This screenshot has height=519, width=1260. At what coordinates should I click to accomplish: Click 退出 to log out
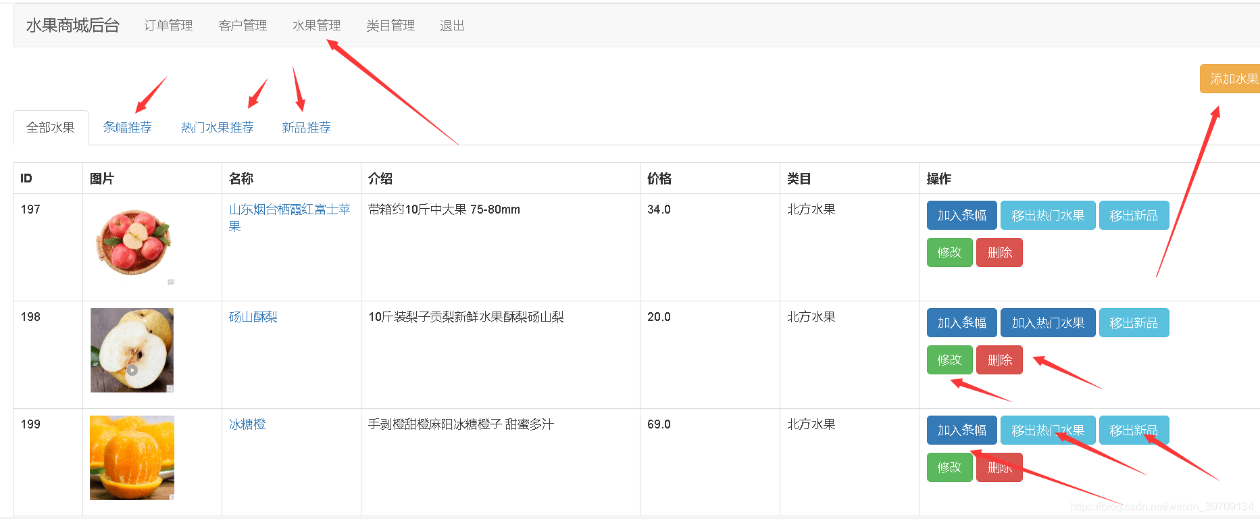pos(452,26)
